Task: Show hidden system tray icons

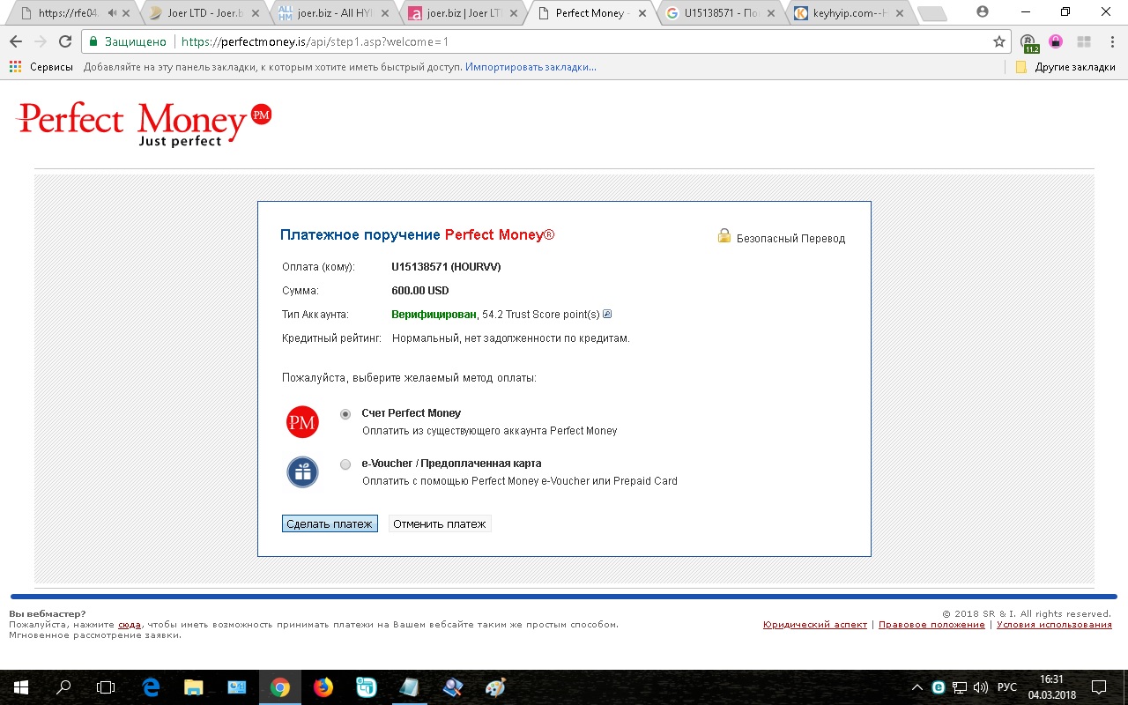Action: [917, 687]
